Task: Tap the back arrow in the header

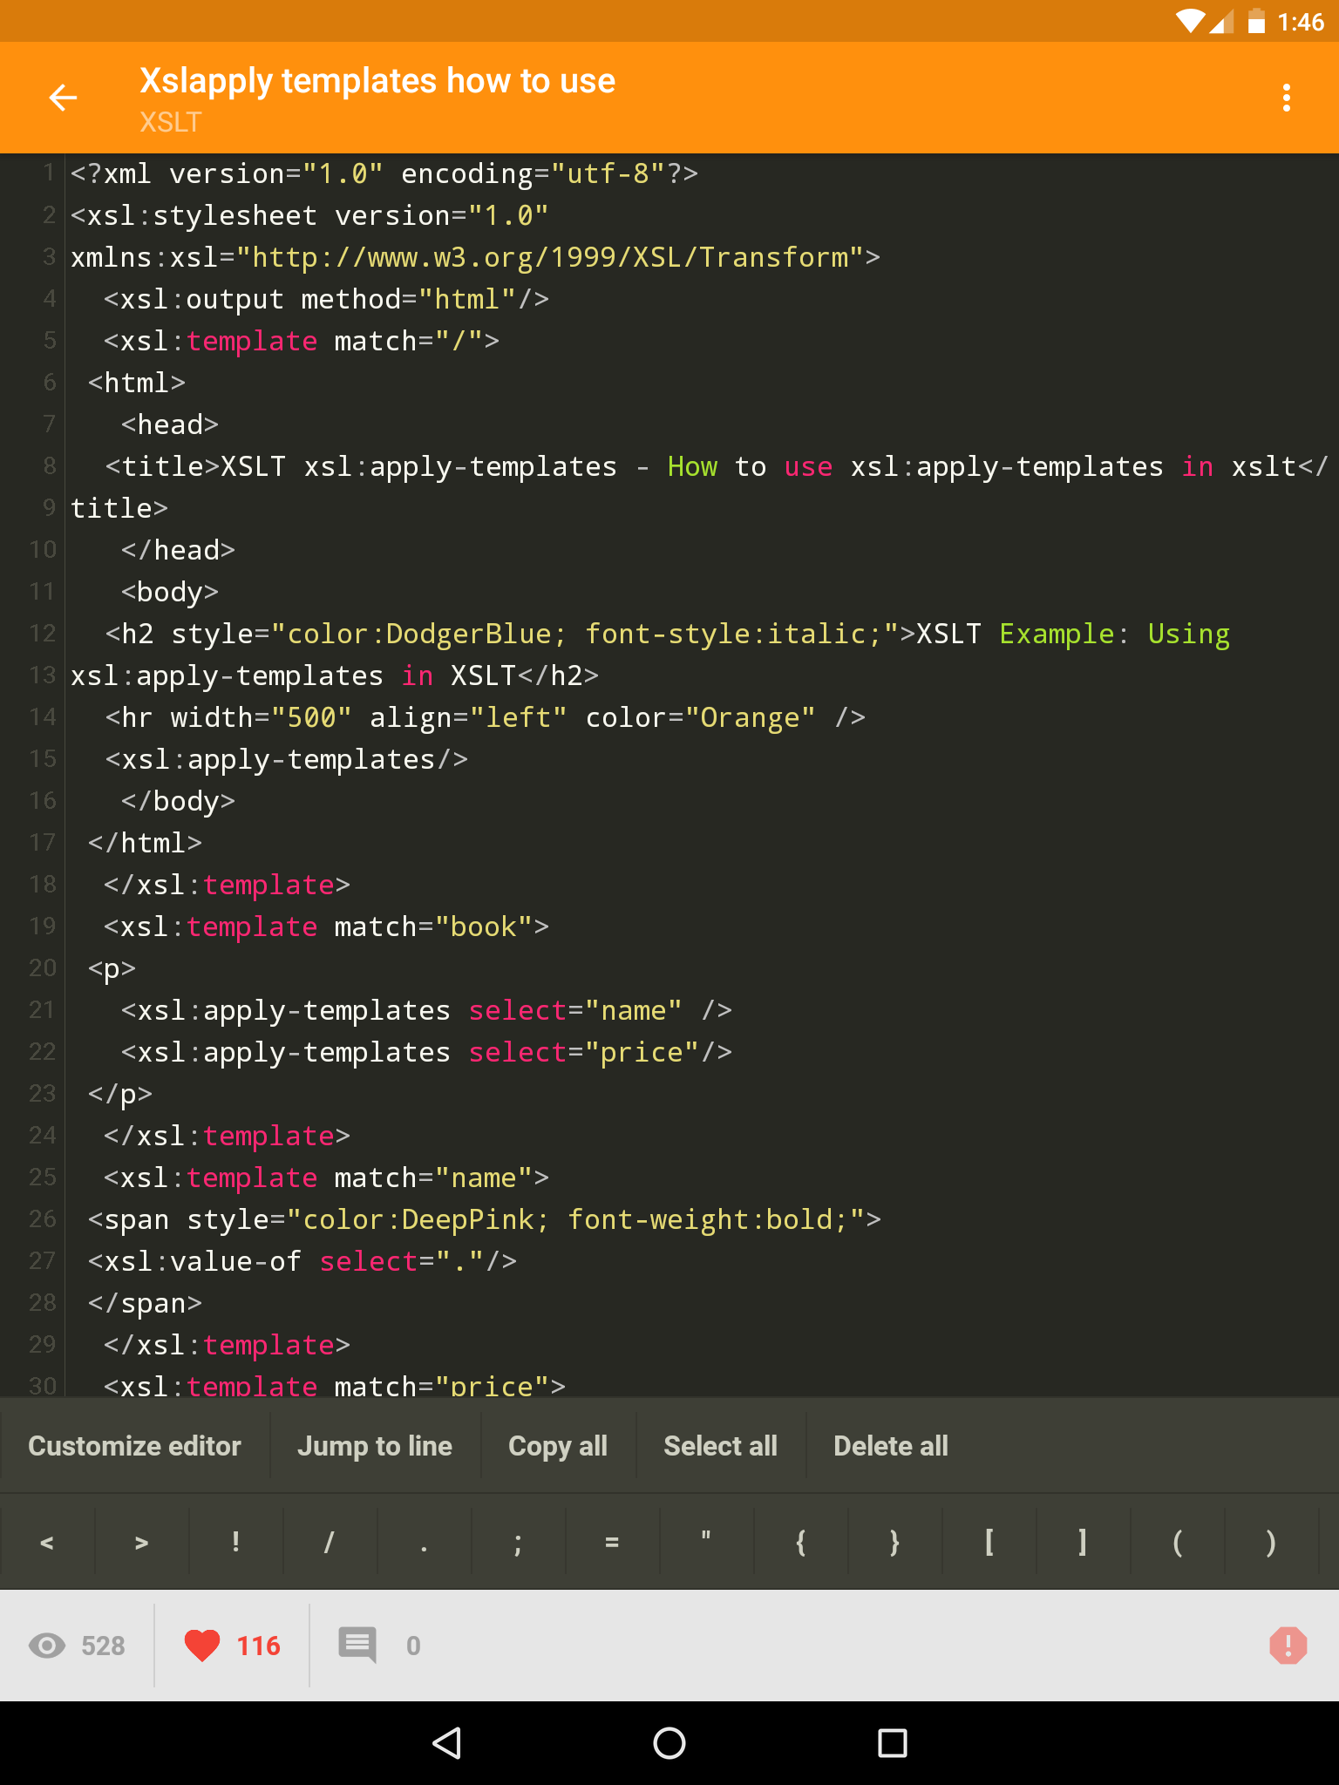Action: click(x=63, y=98)
